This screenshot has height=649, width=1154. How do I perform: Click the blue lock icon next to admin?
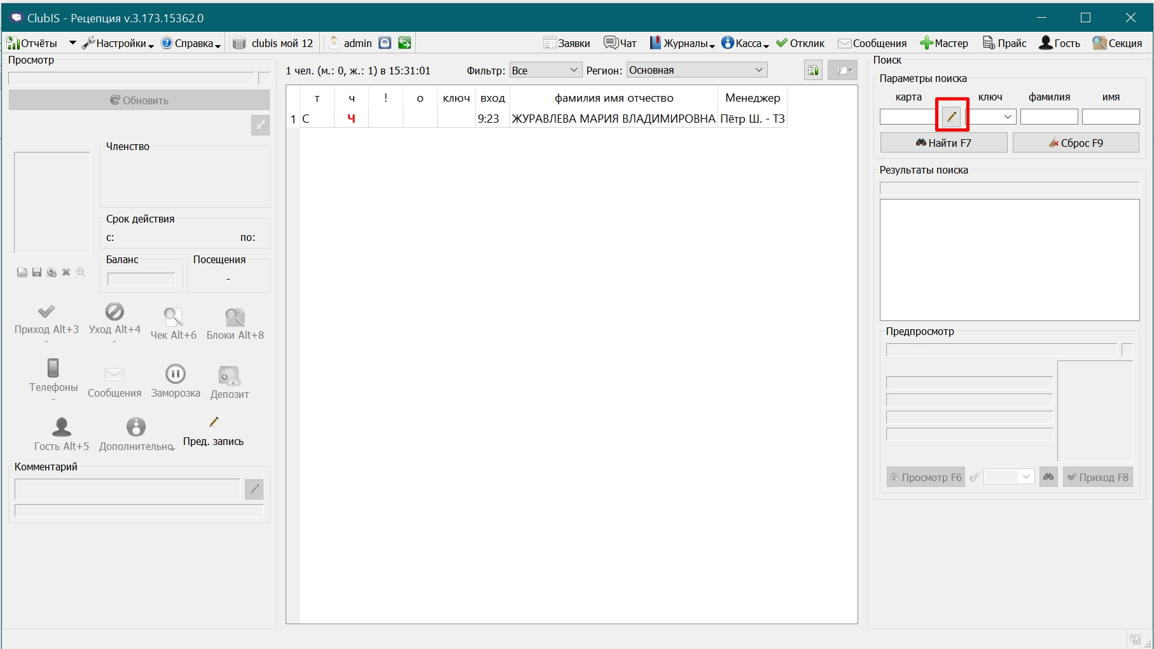(385, 43)
